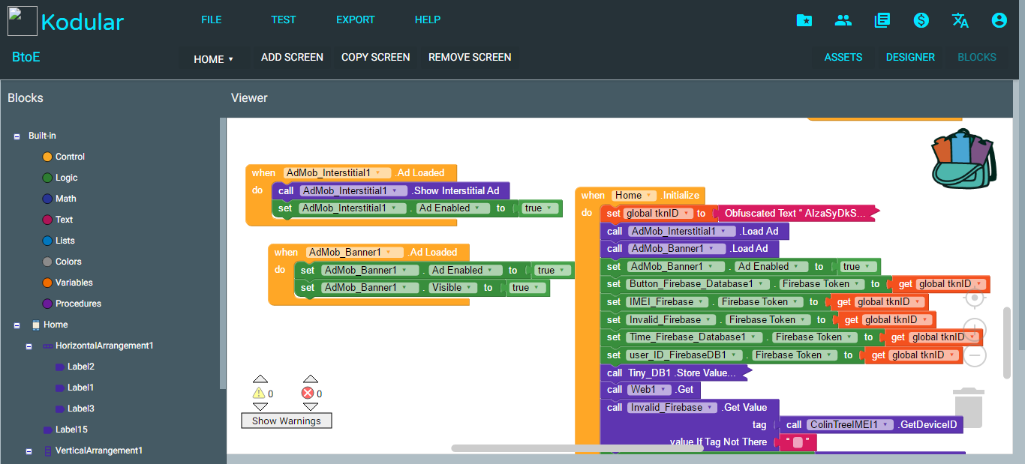Click the yellow warning triangle counter
Screen dimensions: 1025x464
coord(259,393)
